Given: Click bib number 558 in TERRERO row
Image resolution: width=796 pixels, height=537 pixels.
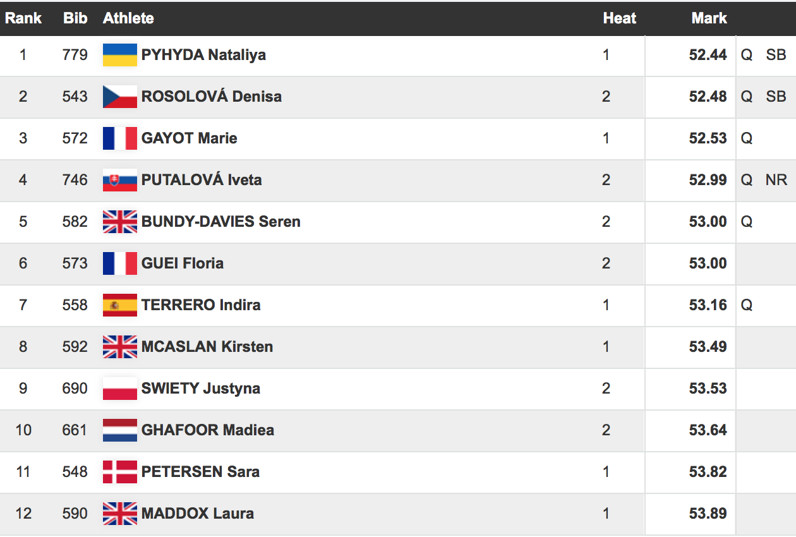Looking at the screenshot, I should tap(75, 305).
